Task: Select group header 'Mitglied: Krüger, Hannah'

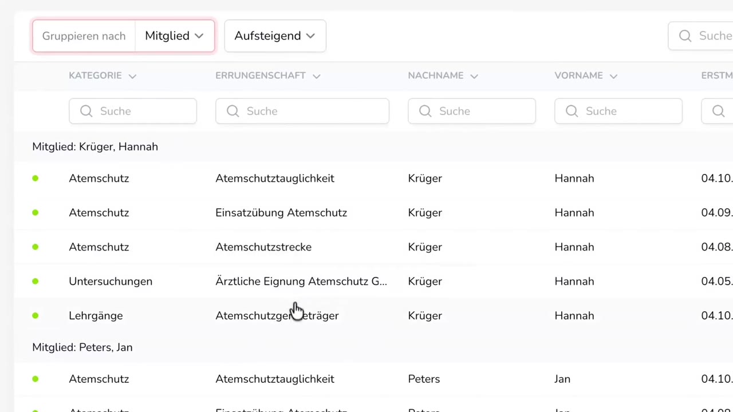Action: [95, 147]
